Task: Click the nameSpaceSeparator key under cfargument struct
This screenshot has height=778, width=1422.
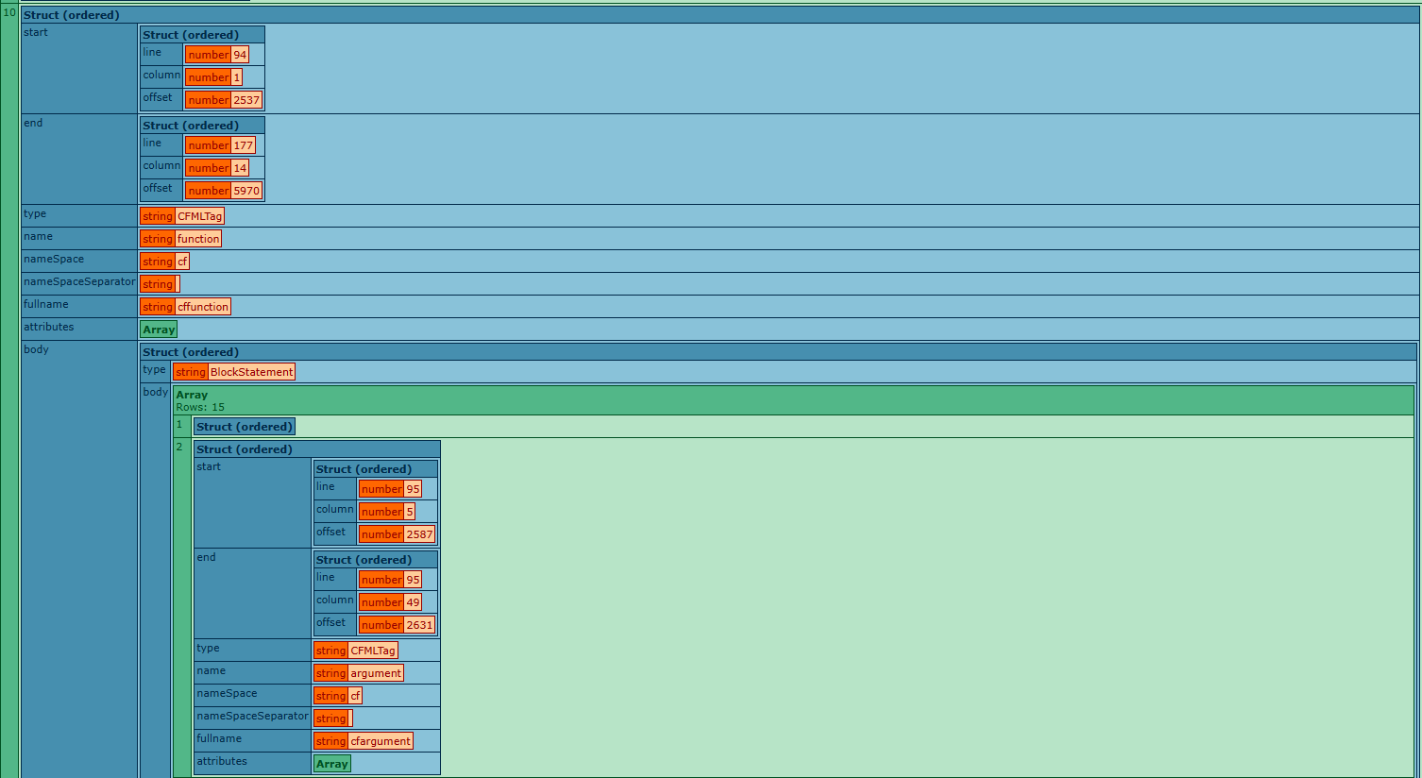Action: [252, 717]
